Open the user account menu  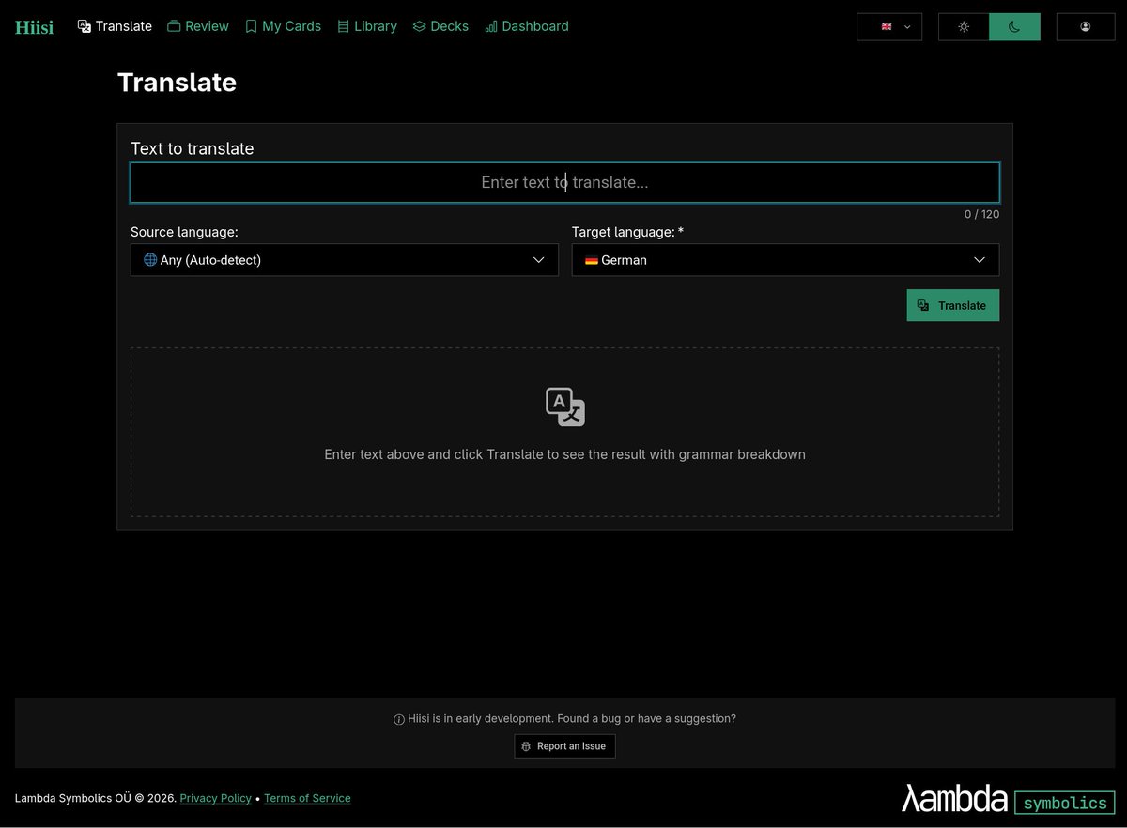(1086, 26)
